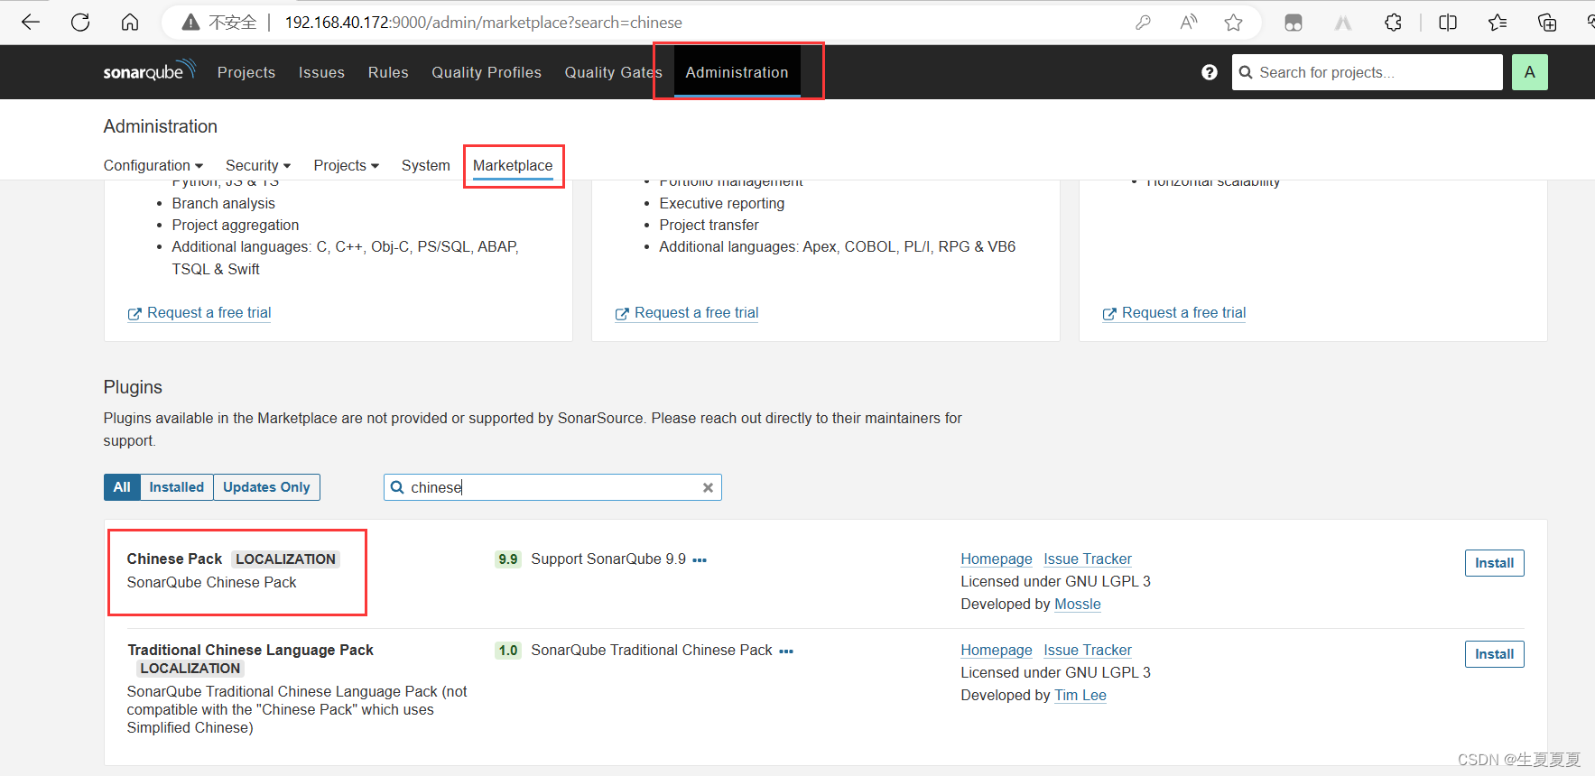Request a free trial in the Executive reporting card
This screenshot has height=776, width=1595.
click(x=687, y=313)
